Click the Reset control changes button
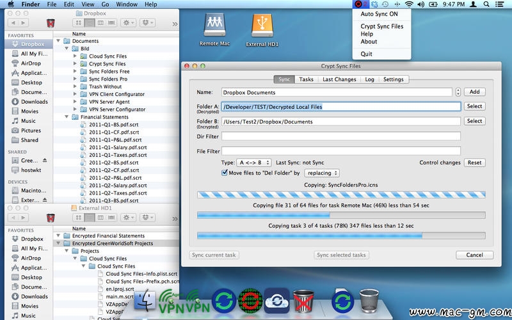This screenshot has width=512, height=320. pos(474,163)
